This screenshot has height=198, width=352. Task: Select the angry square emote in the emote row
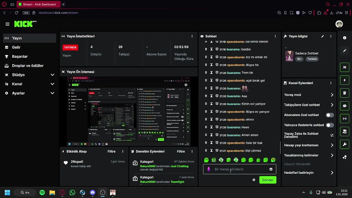click(214, 160)
